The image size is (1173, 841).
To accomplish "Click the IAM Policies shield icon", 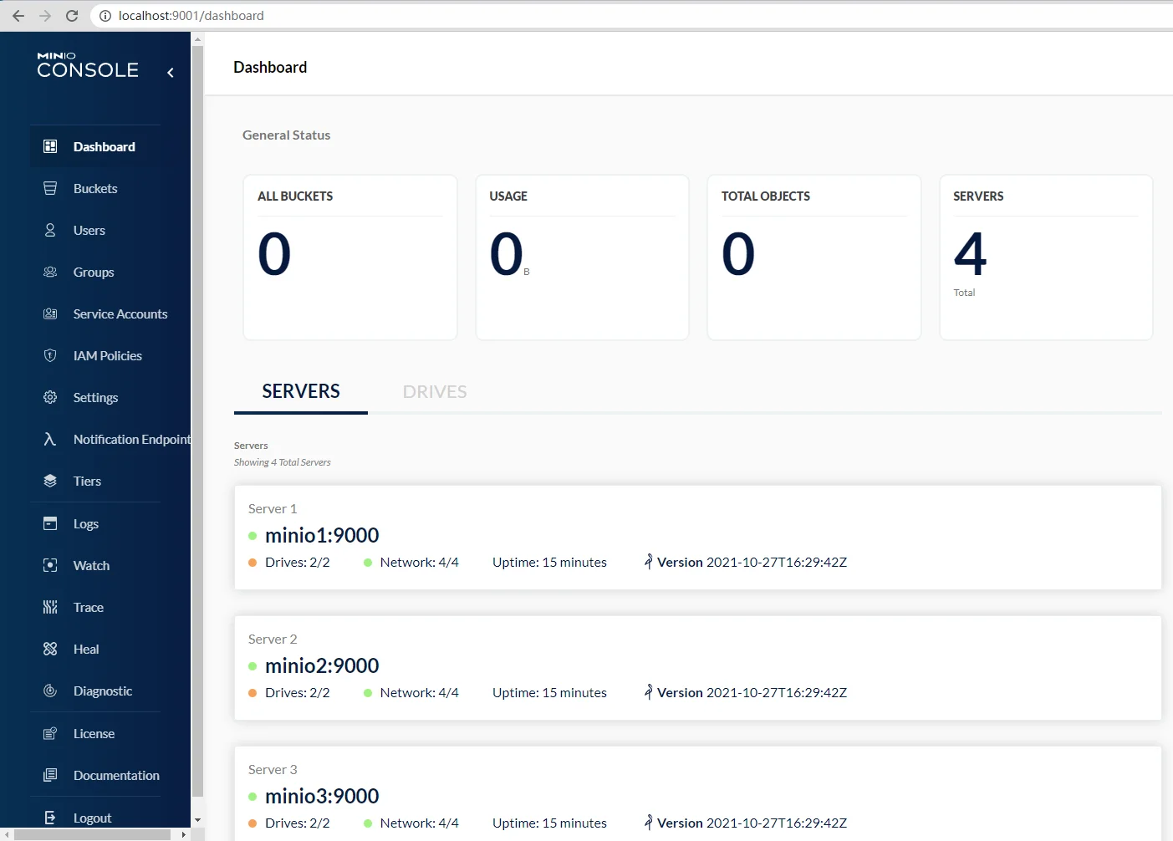I will tap(50, 355).
